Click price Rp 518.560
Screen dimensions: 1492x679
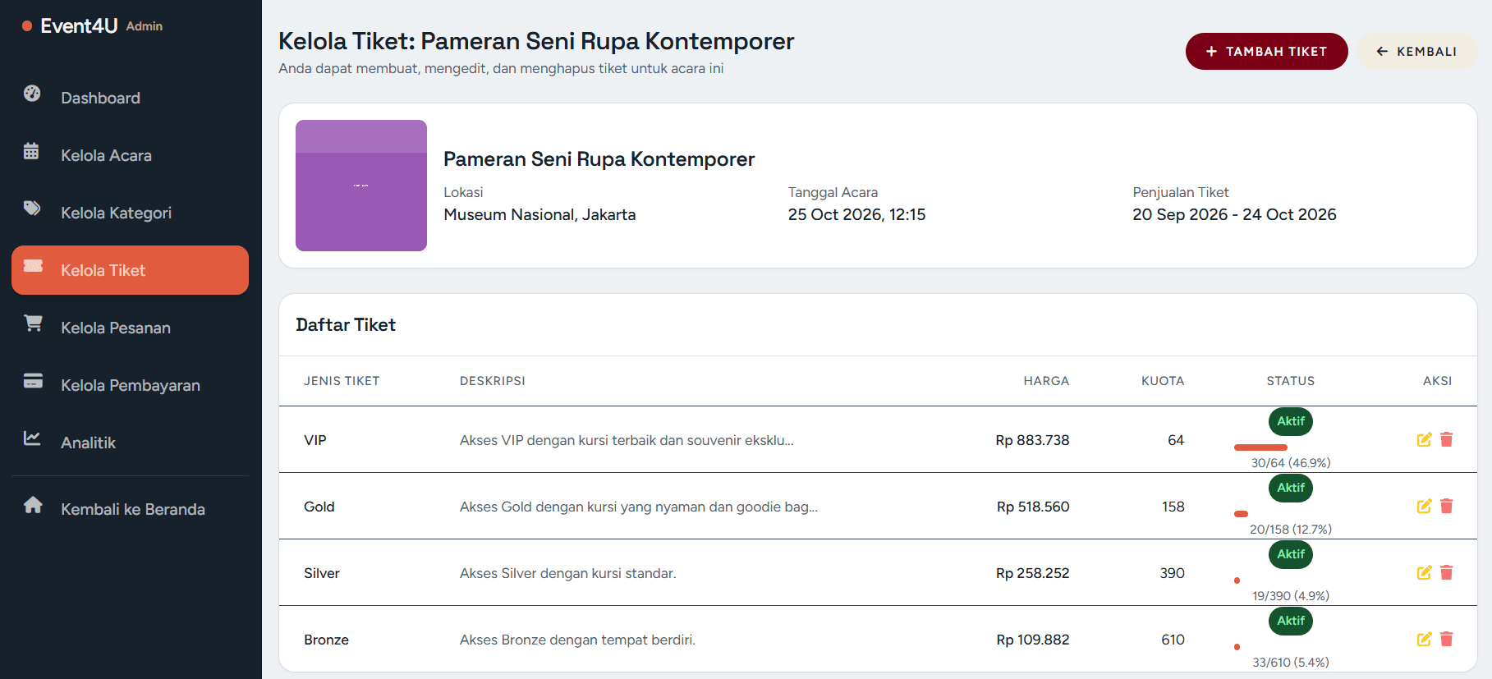1033,507
